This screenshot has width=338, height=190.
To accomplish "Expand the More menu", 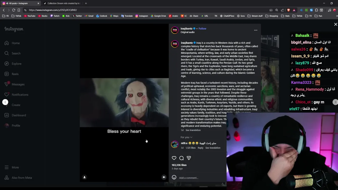I will pos(12,167).
